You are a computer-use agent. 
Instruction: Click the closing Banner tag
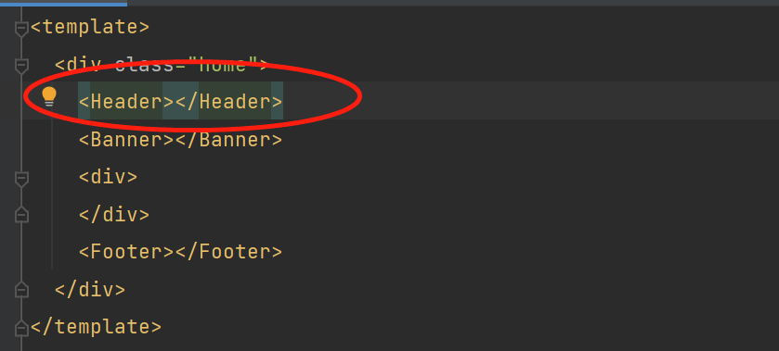click(228, 139)
